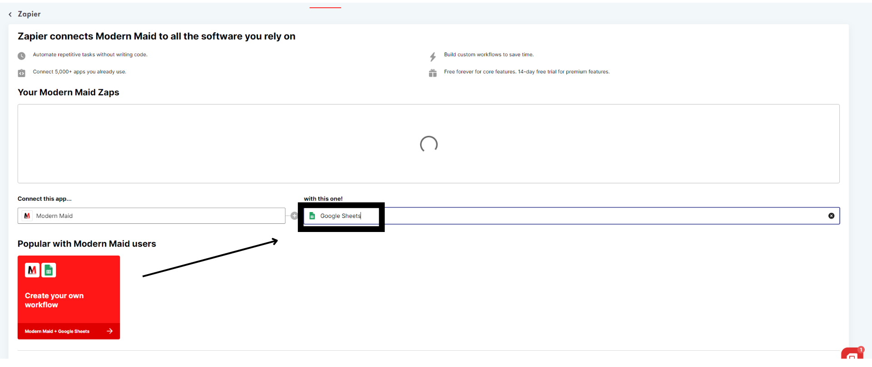Click the Zapier connects Modern Maid heading
The image size is (872, 367).
pos(157,36)
